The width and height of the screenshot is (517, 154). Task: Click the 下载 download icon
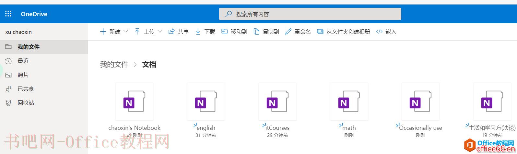point(198,31)
